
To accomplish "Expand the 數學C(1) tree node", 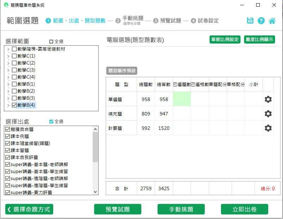I will (x=8, y=56).
